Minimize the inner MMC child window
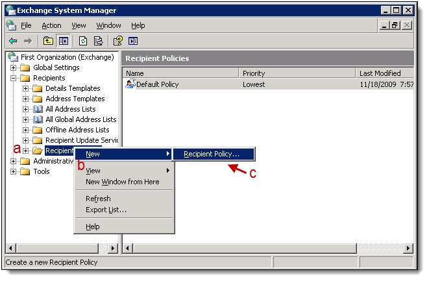Screen dimensions: 429x281 tap(384, 25)
